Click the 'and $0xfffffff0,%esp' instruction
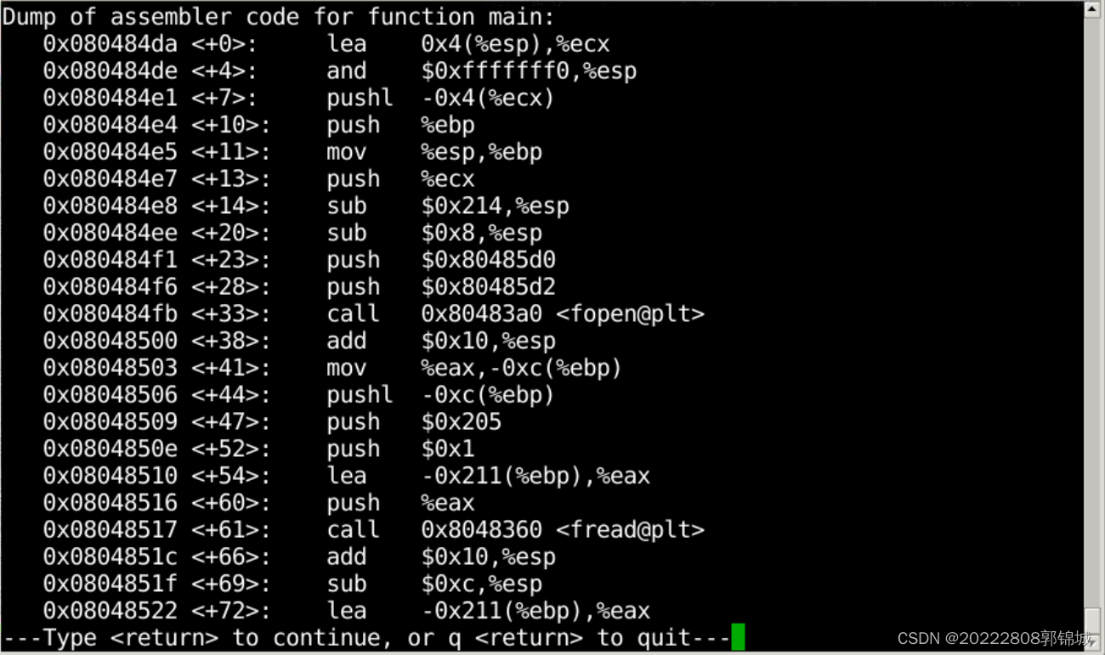This screenshot has width=1105, height=655. coord(481,71)
